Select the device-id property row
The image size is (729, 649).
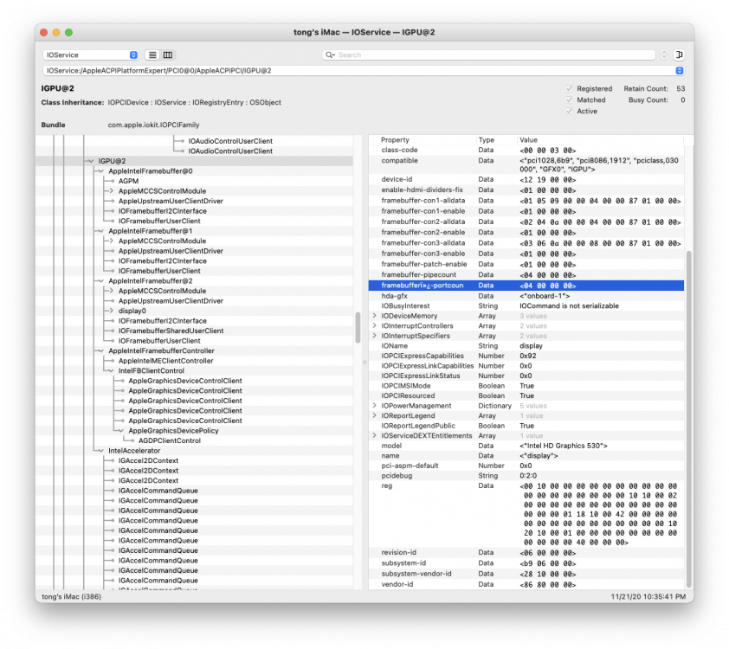[x=526, y=179]
